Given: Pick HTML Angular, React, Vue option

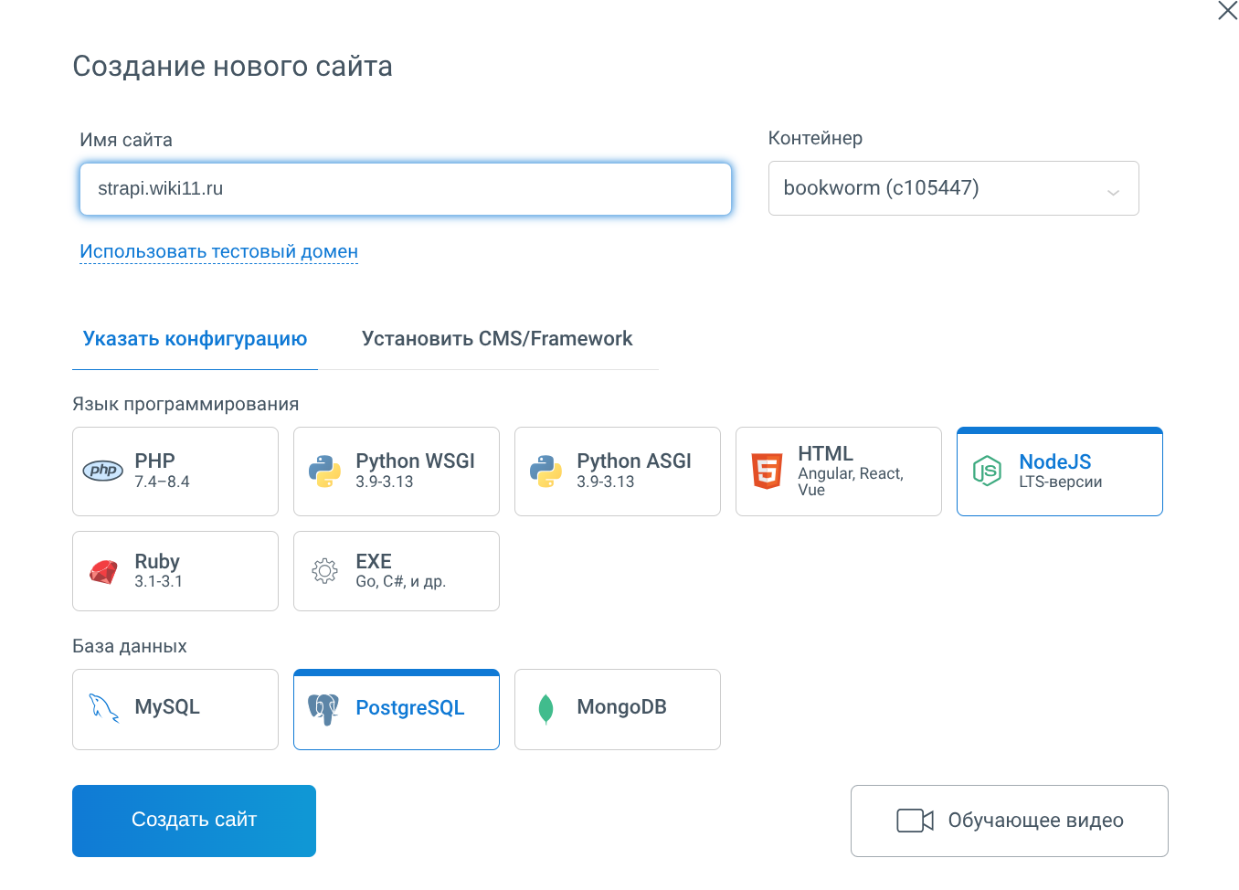Looking at the screenshot, I should coord(839,471).
